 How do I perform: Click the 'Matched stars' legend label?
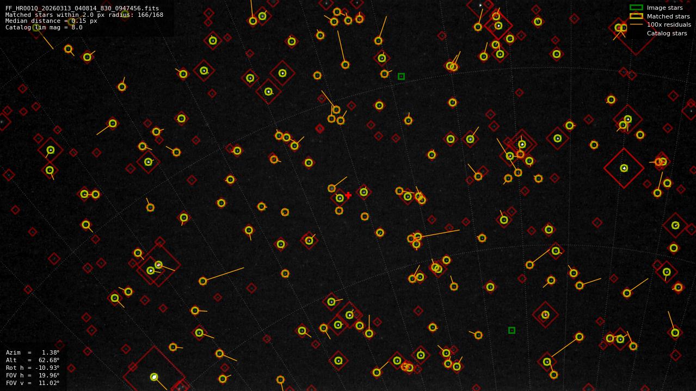coord(668,16)
